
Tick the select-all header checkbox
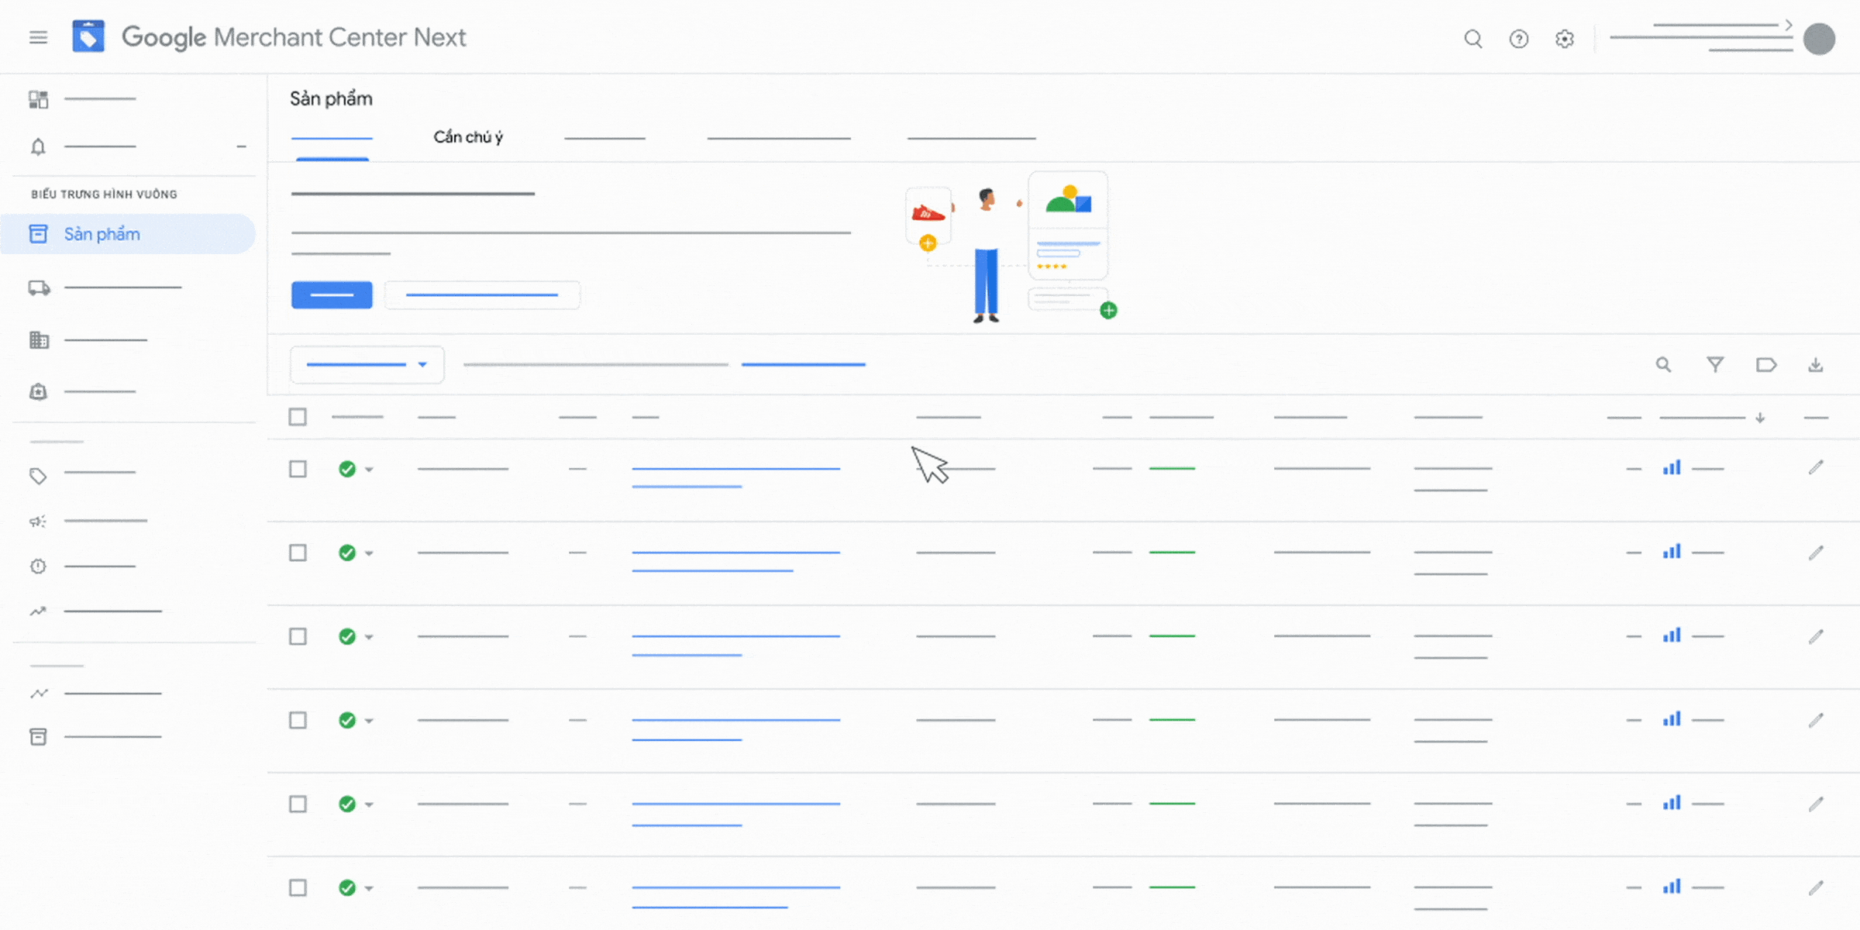pos(298,417)
